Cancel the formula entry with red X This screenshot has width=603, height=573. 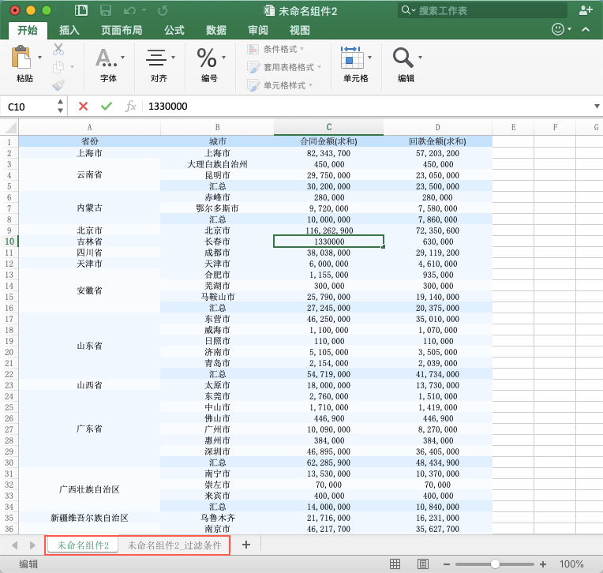(83, 106)
